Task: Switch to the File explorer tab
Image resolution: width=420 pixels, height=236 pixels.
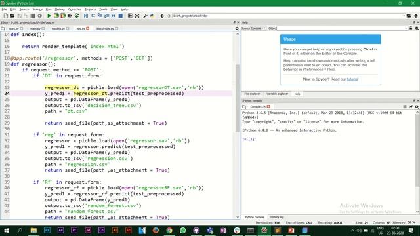Action: [252, 94]
